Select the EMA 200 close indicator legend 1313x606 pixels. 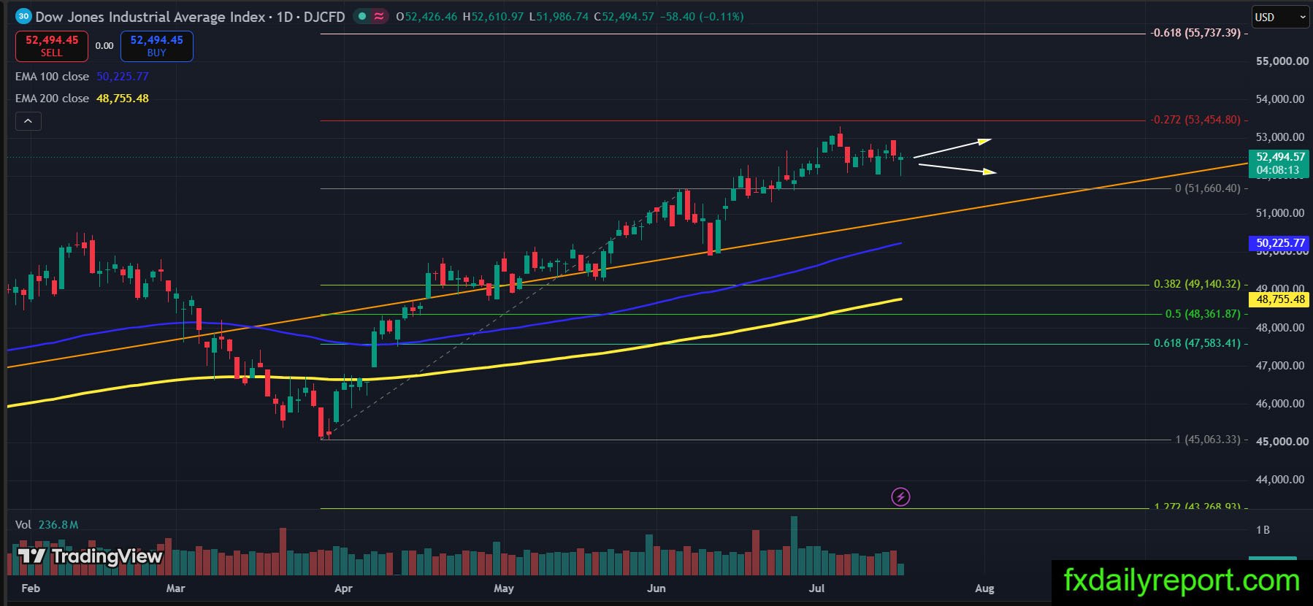tap(82, 99)
